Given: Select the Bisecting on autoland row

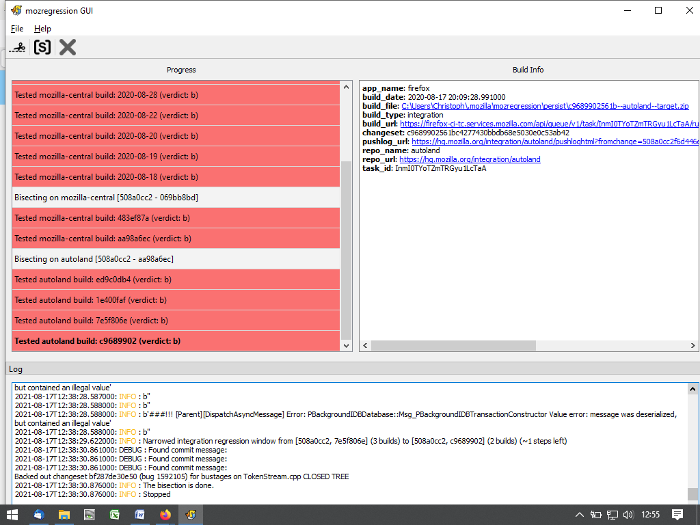Looking at the screenshot, I should point(176,259).
